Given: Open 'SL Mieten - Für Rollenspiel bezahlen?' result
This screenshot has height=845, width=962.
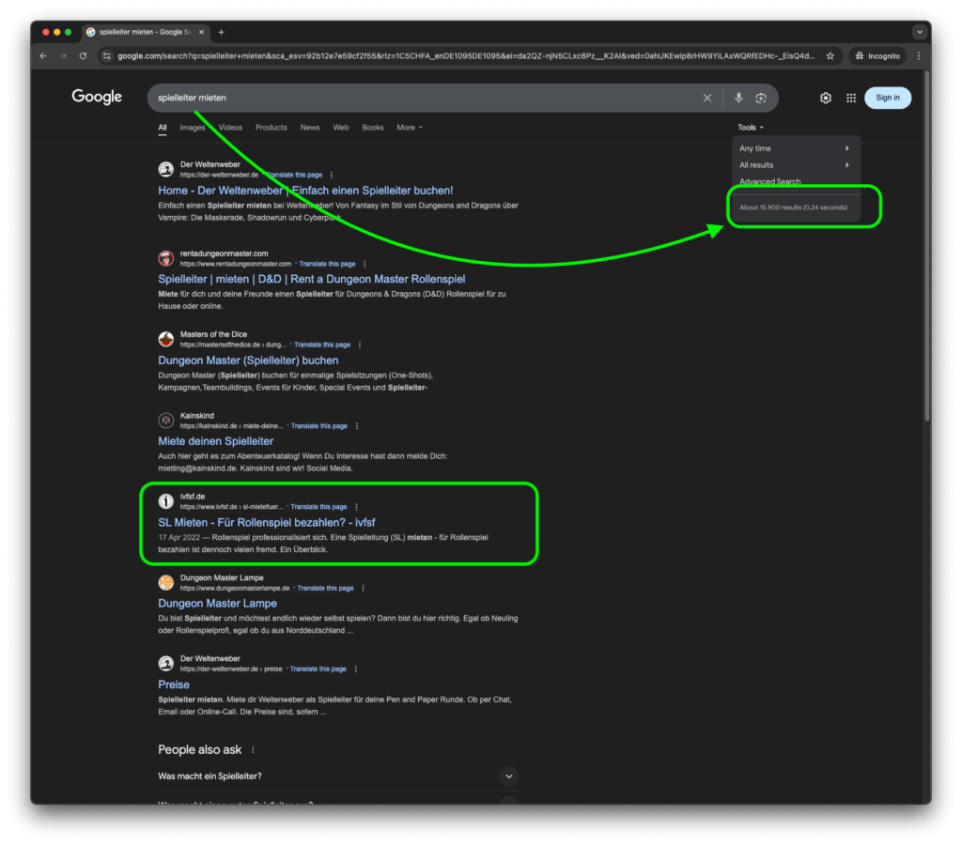Looking at the screenshot, I should [266, 522].
